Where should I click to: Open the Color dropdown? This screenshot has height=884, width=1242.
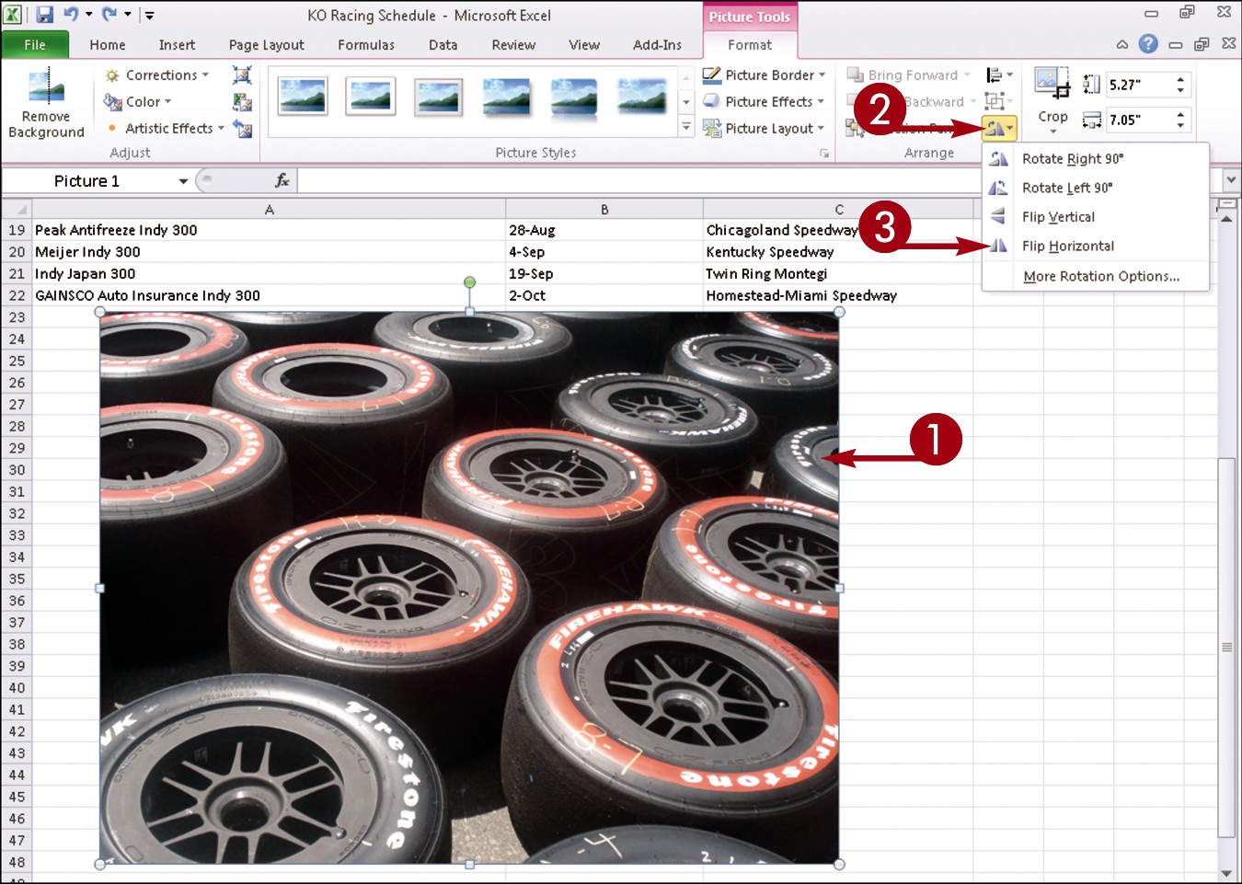[138, 102]
